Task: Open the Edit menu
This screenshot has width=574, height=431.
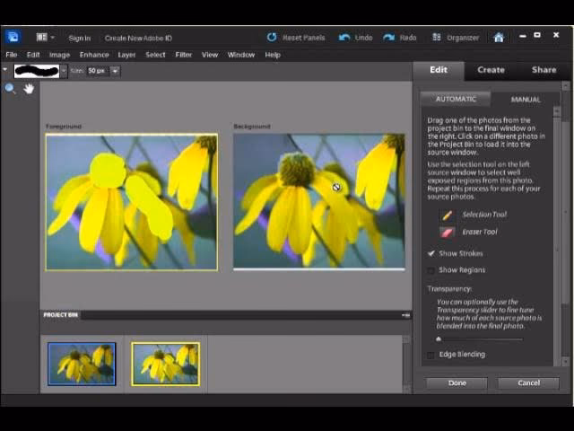Action: tap(33, 55)
